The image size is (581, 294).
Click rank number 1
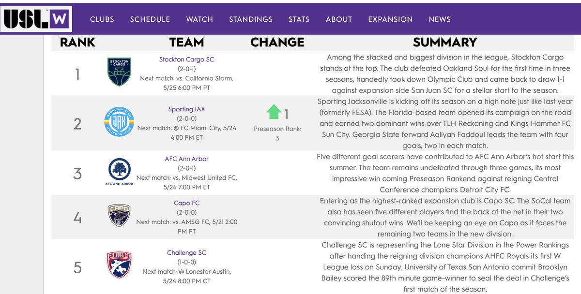pos(77,74)
